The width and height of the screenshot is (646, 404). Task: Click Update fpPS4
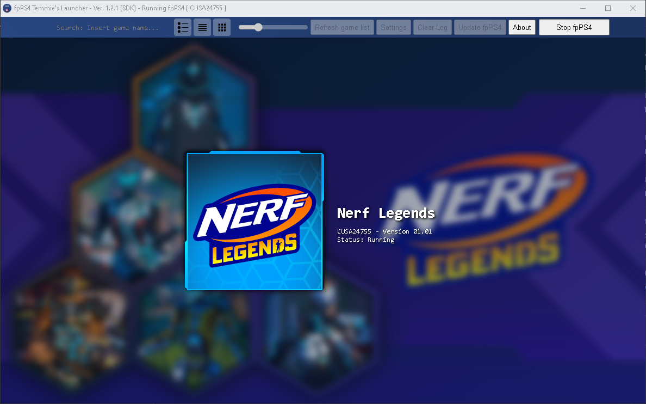tap(480, 27)
